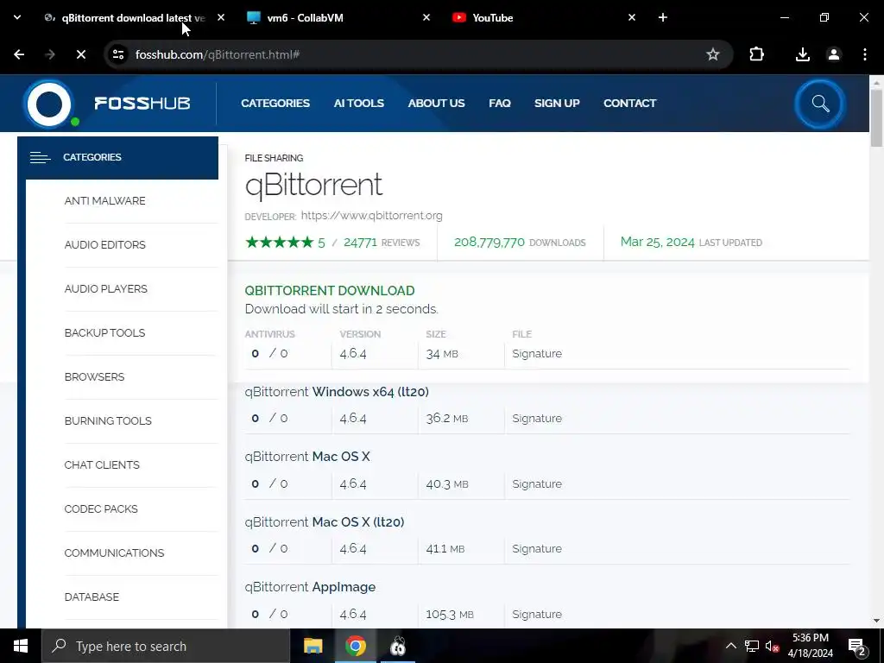884x663 pixels.
Task: Click the Chrome taskbar icon
Action: pyautogui.click(x=355, y=646)
